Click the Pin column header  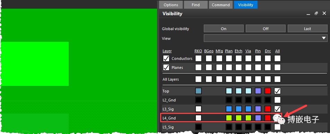tap(258, 51)
